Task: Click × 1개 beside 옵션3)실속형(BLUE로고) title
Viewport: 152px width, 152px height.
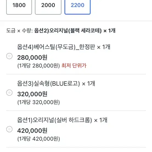Action: 88,84
